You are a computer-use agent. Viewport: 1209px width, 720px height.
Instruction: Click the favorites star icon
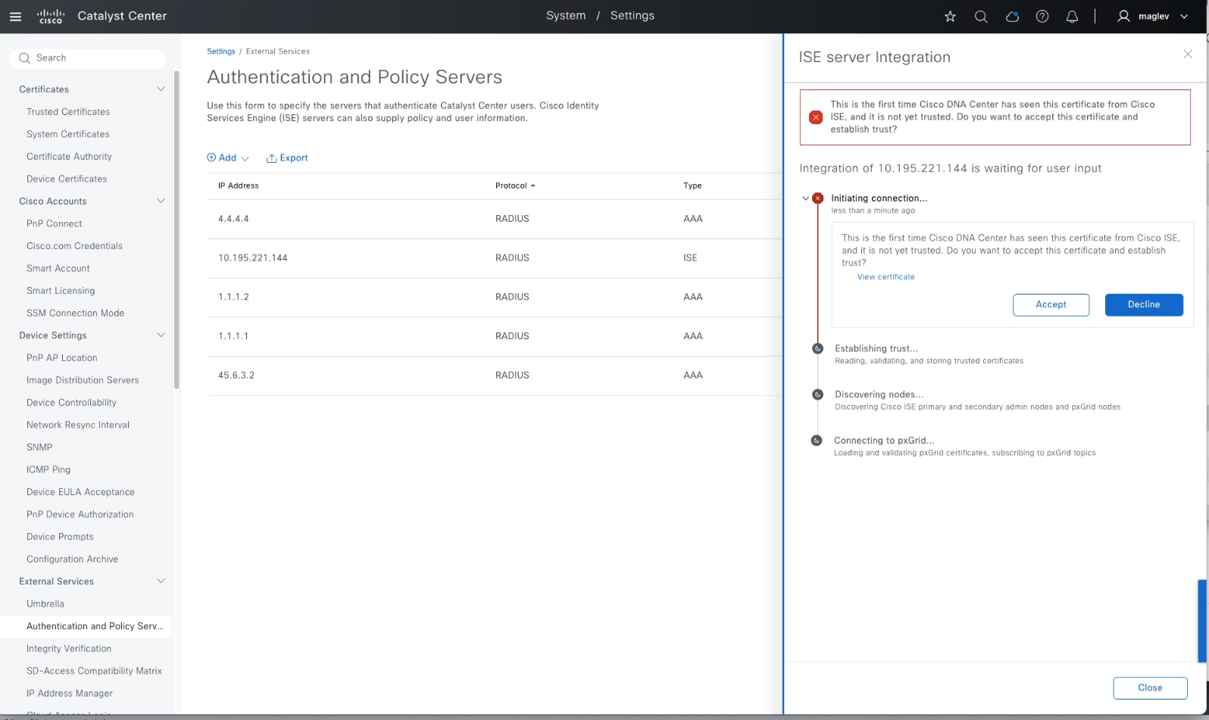pyautogui.click(x=950, y=17)
